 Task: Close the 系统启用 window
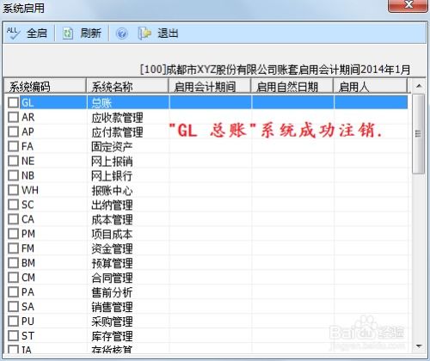tap(408, 5)
